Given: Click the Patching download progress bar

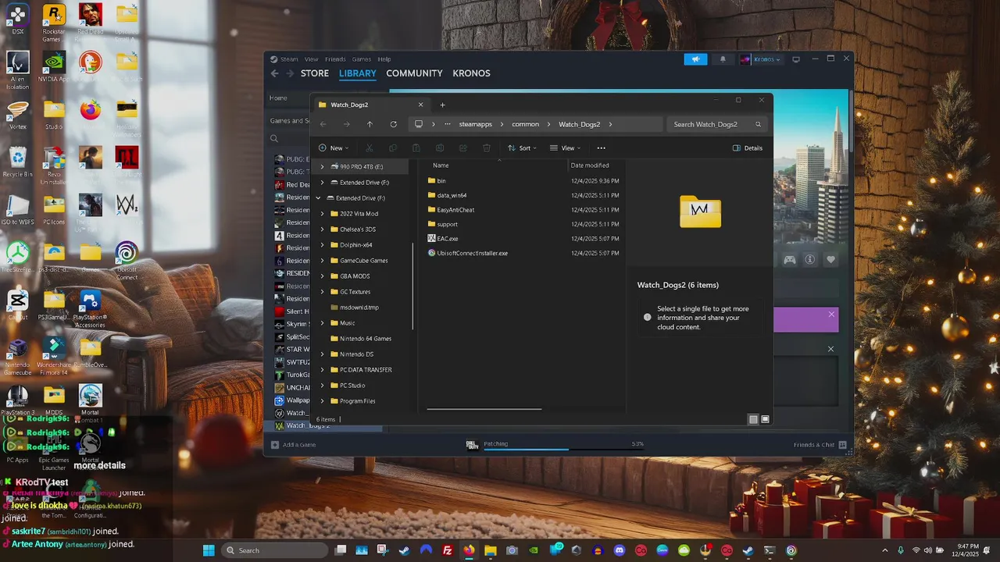Looking at the screenshot, I should [563, 449].
